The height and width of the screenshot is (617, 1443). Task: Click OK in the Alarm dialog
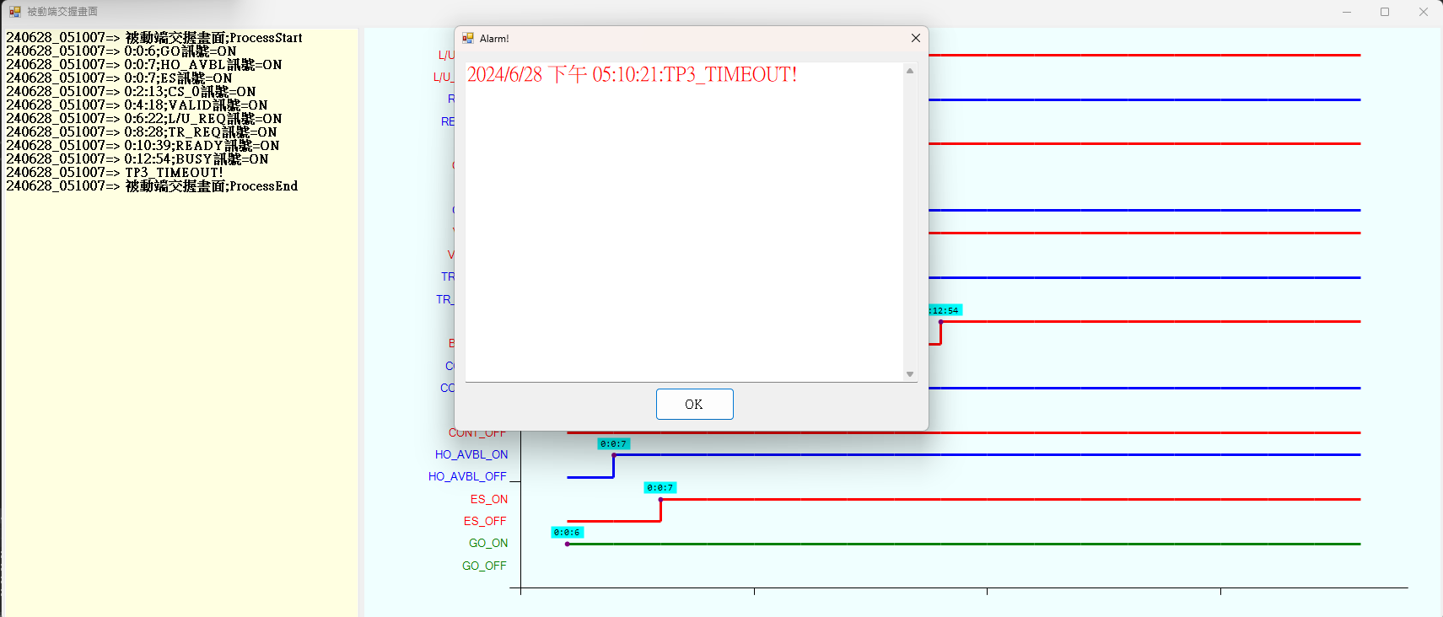pyautogui.click(x=694, y=404)
